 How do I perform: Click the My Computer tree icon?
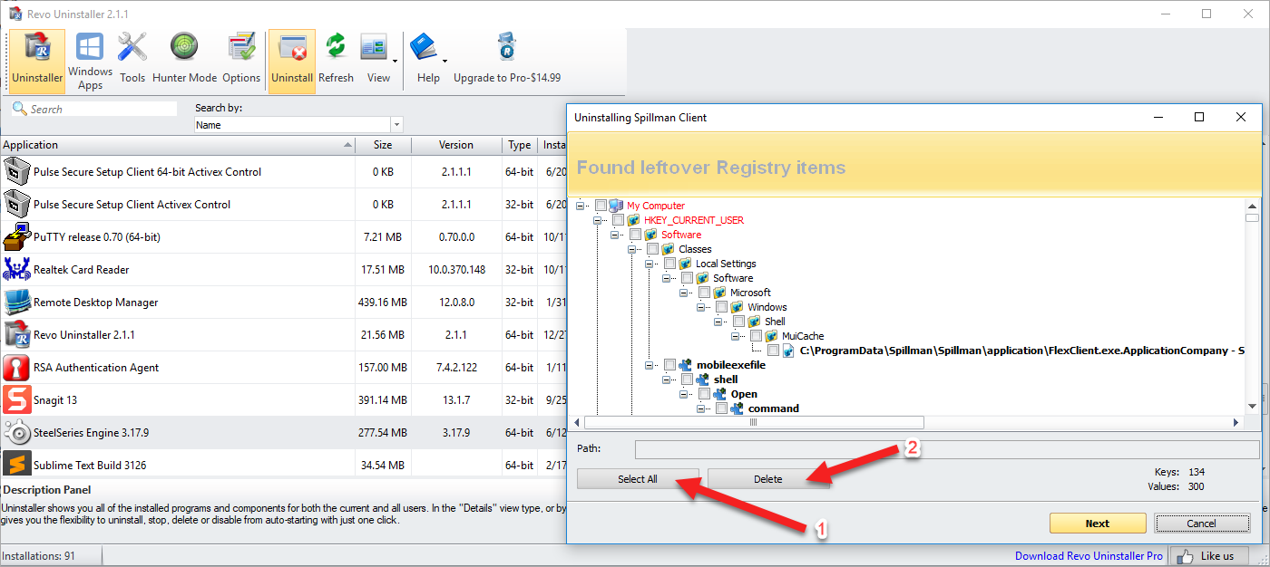[616, 206]
